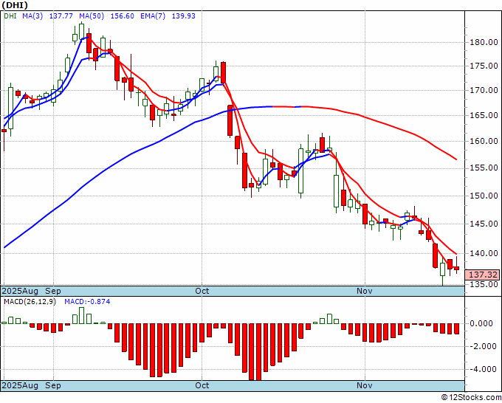
Task: Click the 165.00 price axis label
Action: click(x=484, y=115)
